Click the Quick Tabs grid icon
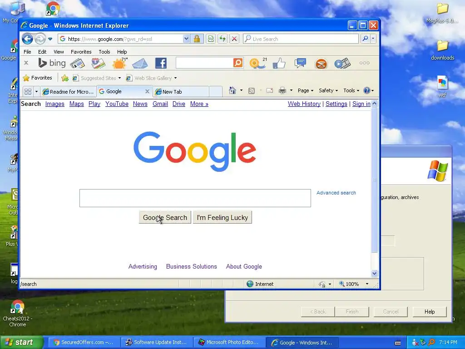465x349 pixels. click(28, 91)
